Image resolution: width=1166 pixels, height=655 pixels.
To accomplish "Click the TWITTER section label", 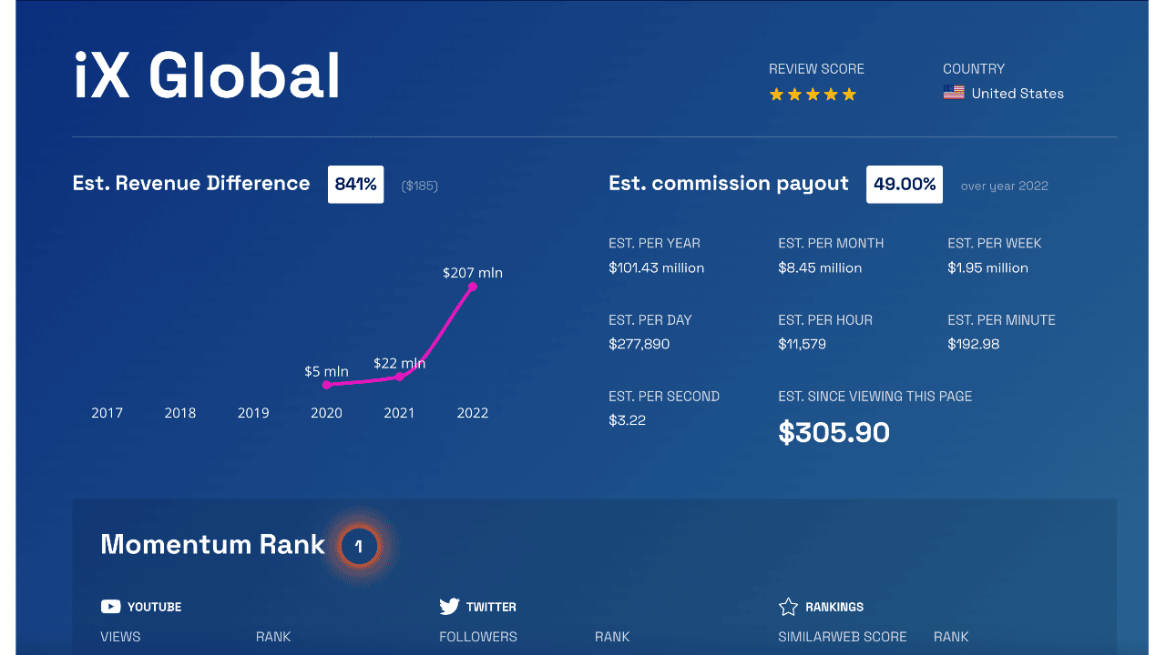I will [x=491, y=607].
